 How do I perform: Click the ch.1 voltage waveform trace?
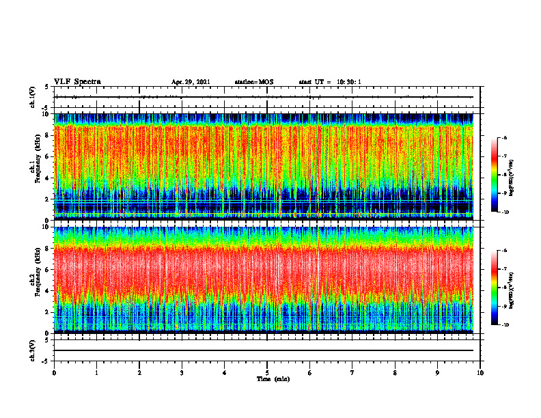click(x=264, y=97)
